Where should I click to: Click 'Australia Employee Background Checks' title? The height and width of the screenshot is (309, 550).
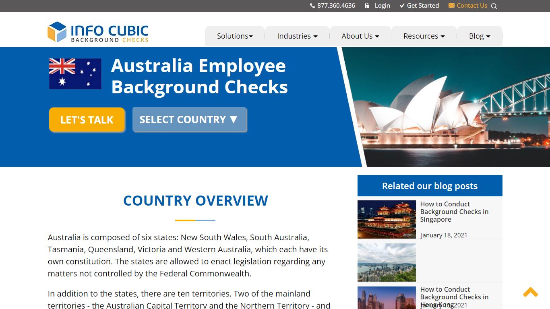pyautogui.click(x=199, y=76)
